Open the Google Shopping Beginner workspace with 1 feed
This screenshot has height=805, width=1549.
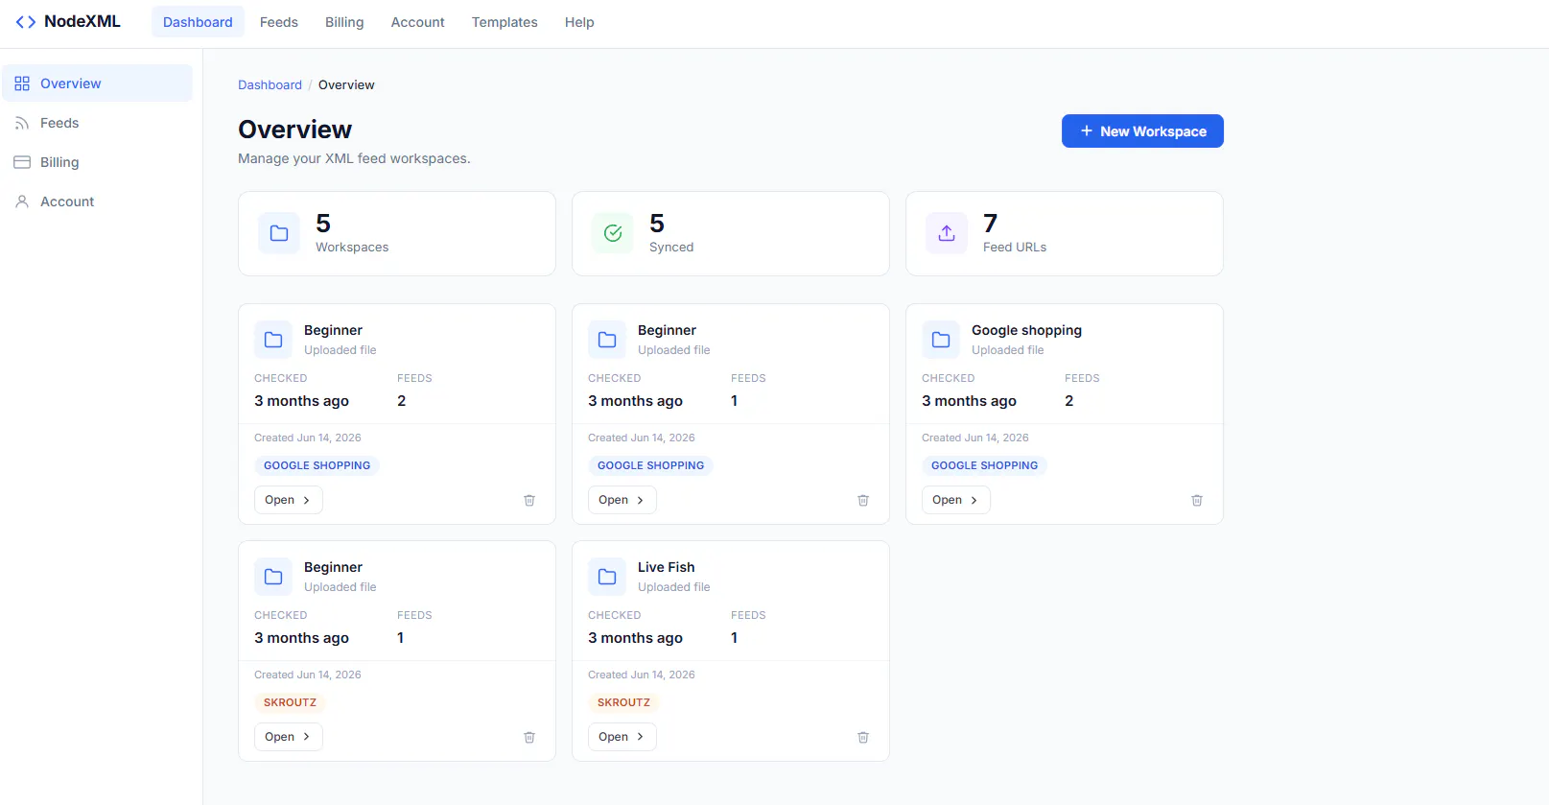622,500
